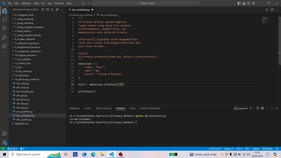
Task: Open Explorer more actions menu
Action: [62, 10]
